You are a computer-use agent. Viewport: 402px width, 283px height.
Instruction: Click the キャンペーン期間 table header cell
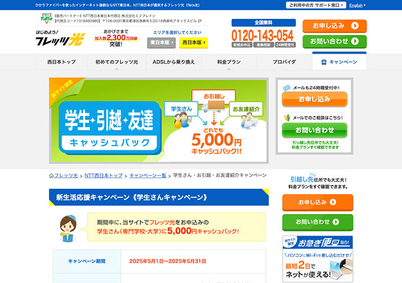tap(87, 261)
